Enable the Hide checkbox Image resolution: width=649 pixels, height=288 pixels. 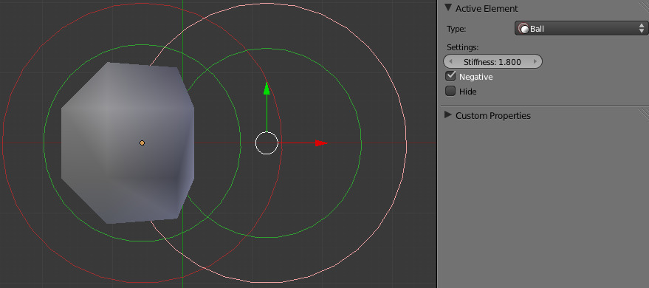click(x=450, y=91)
